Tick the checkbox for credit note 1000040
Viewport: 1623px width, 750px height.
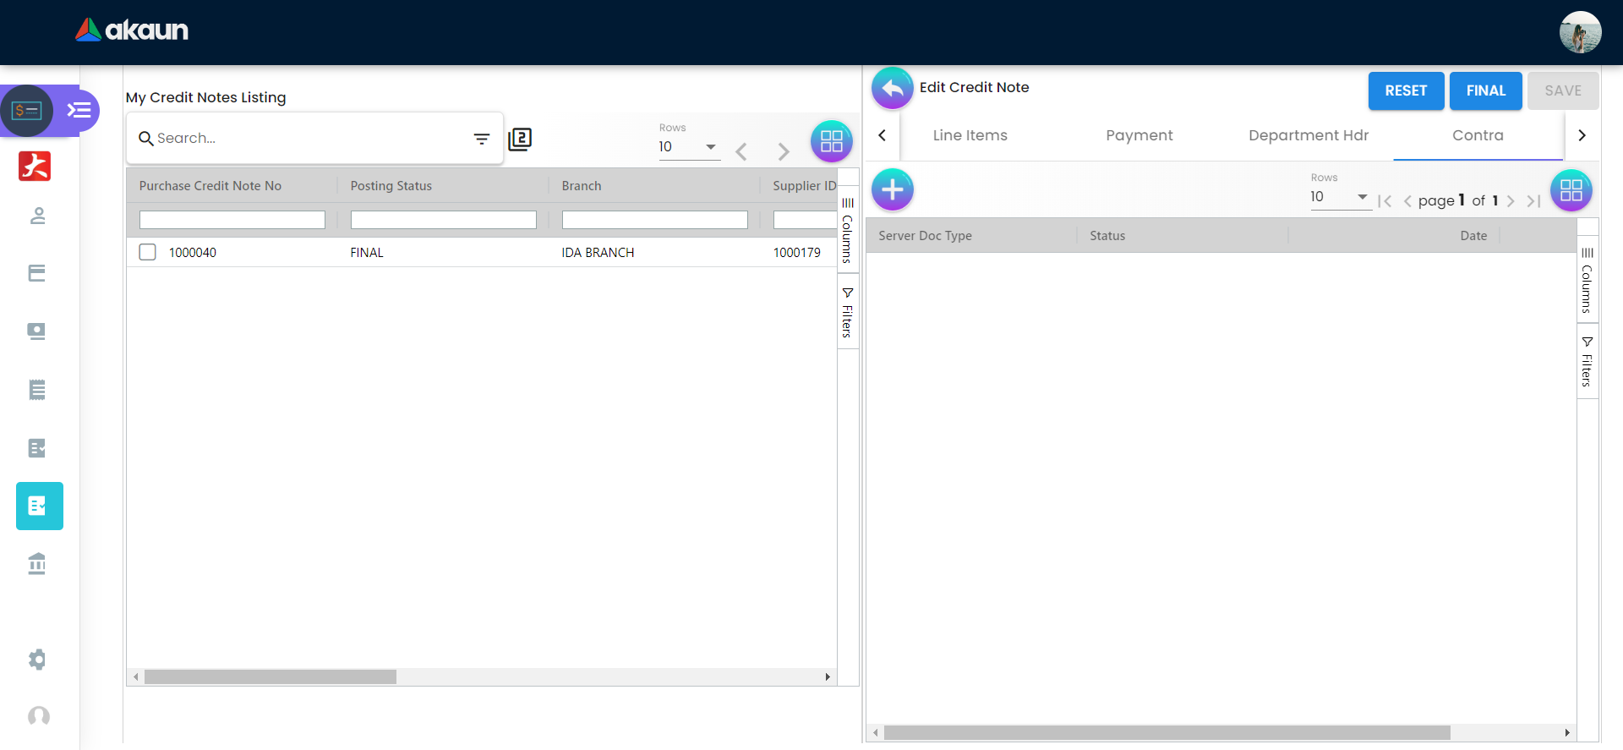(148, 252)
